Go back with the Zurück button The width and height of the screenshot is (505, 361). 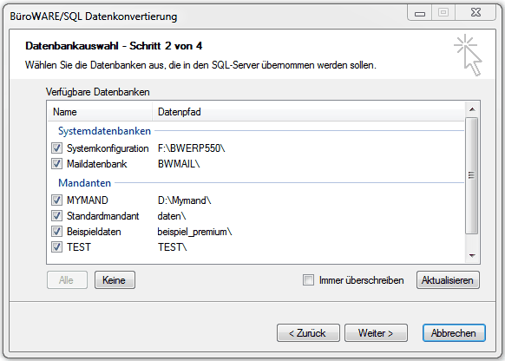point(308,333)
